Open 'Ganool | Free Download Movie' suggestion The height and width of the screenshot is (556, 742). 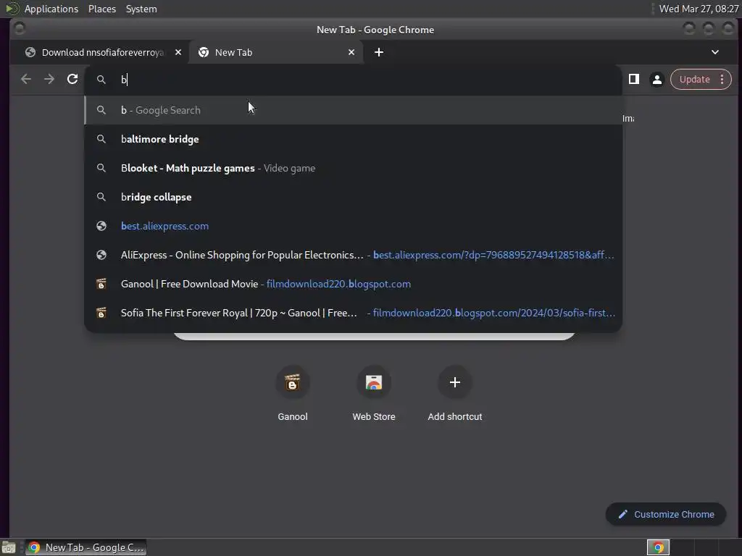point(353,284)
